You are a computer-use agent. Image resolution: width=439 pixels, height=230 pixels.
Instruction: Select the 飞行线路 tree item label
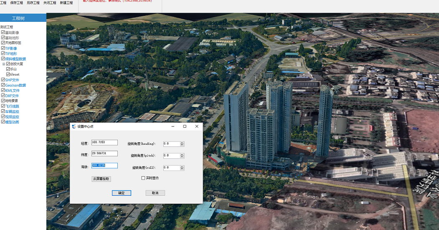pyautogui.click(x=12, y=106)
